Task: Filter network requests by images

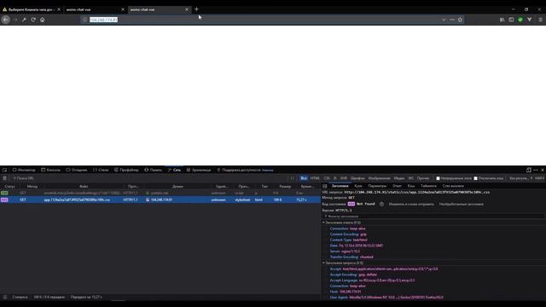Action: coord(379,178)
